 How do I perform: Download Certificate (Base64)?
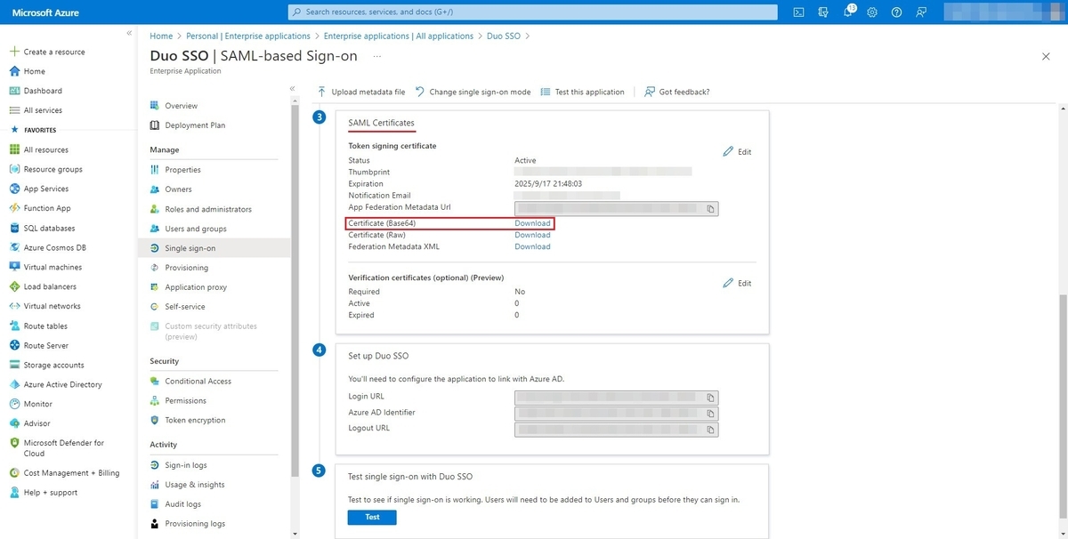(532, 223)
